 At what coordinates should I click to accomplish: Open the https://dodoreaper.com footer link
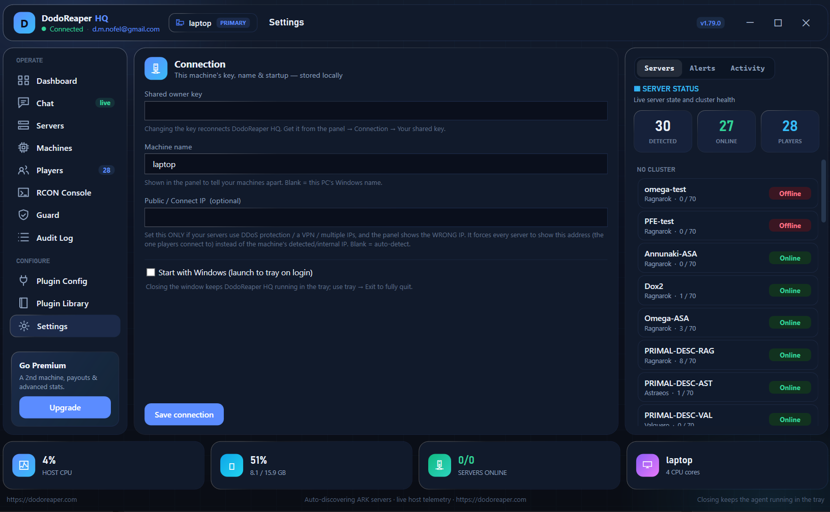coord(42,499)
